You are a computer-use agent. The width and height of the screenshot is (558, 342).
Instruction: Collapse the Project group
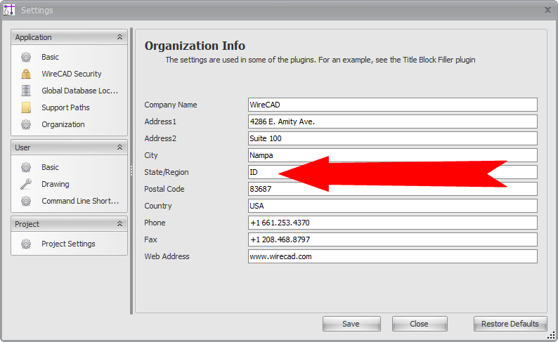(x=120, y=223)
